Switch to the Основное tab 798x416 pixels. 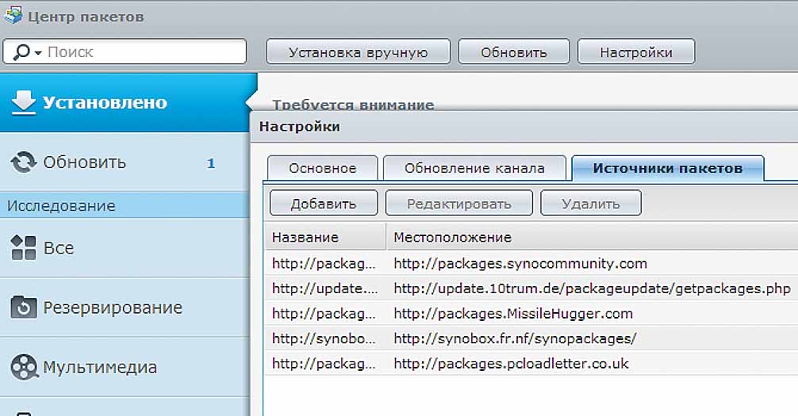(x=322, y=168)
